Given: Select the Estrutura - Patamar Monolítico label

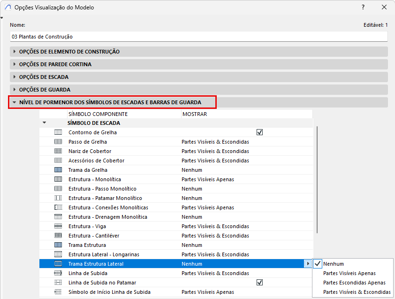Looking at the screenshot, I should pos(105,198).
